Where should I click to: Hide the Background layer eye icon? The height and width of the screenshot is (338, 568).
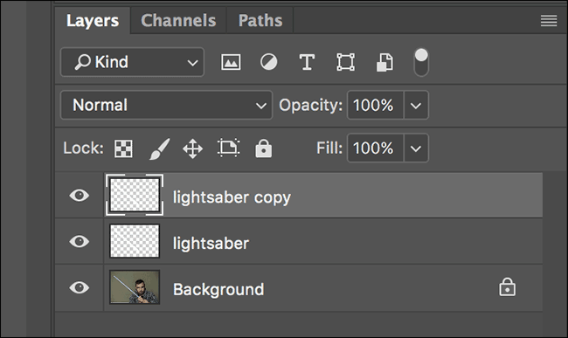(x=80, y=287)
